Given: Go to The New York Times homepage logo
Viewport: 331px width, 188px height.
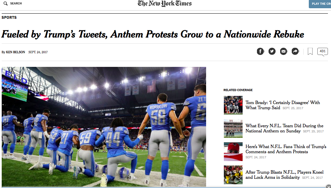Looking at the screenshot, I should pyautogui.click(x=164, y=4).
